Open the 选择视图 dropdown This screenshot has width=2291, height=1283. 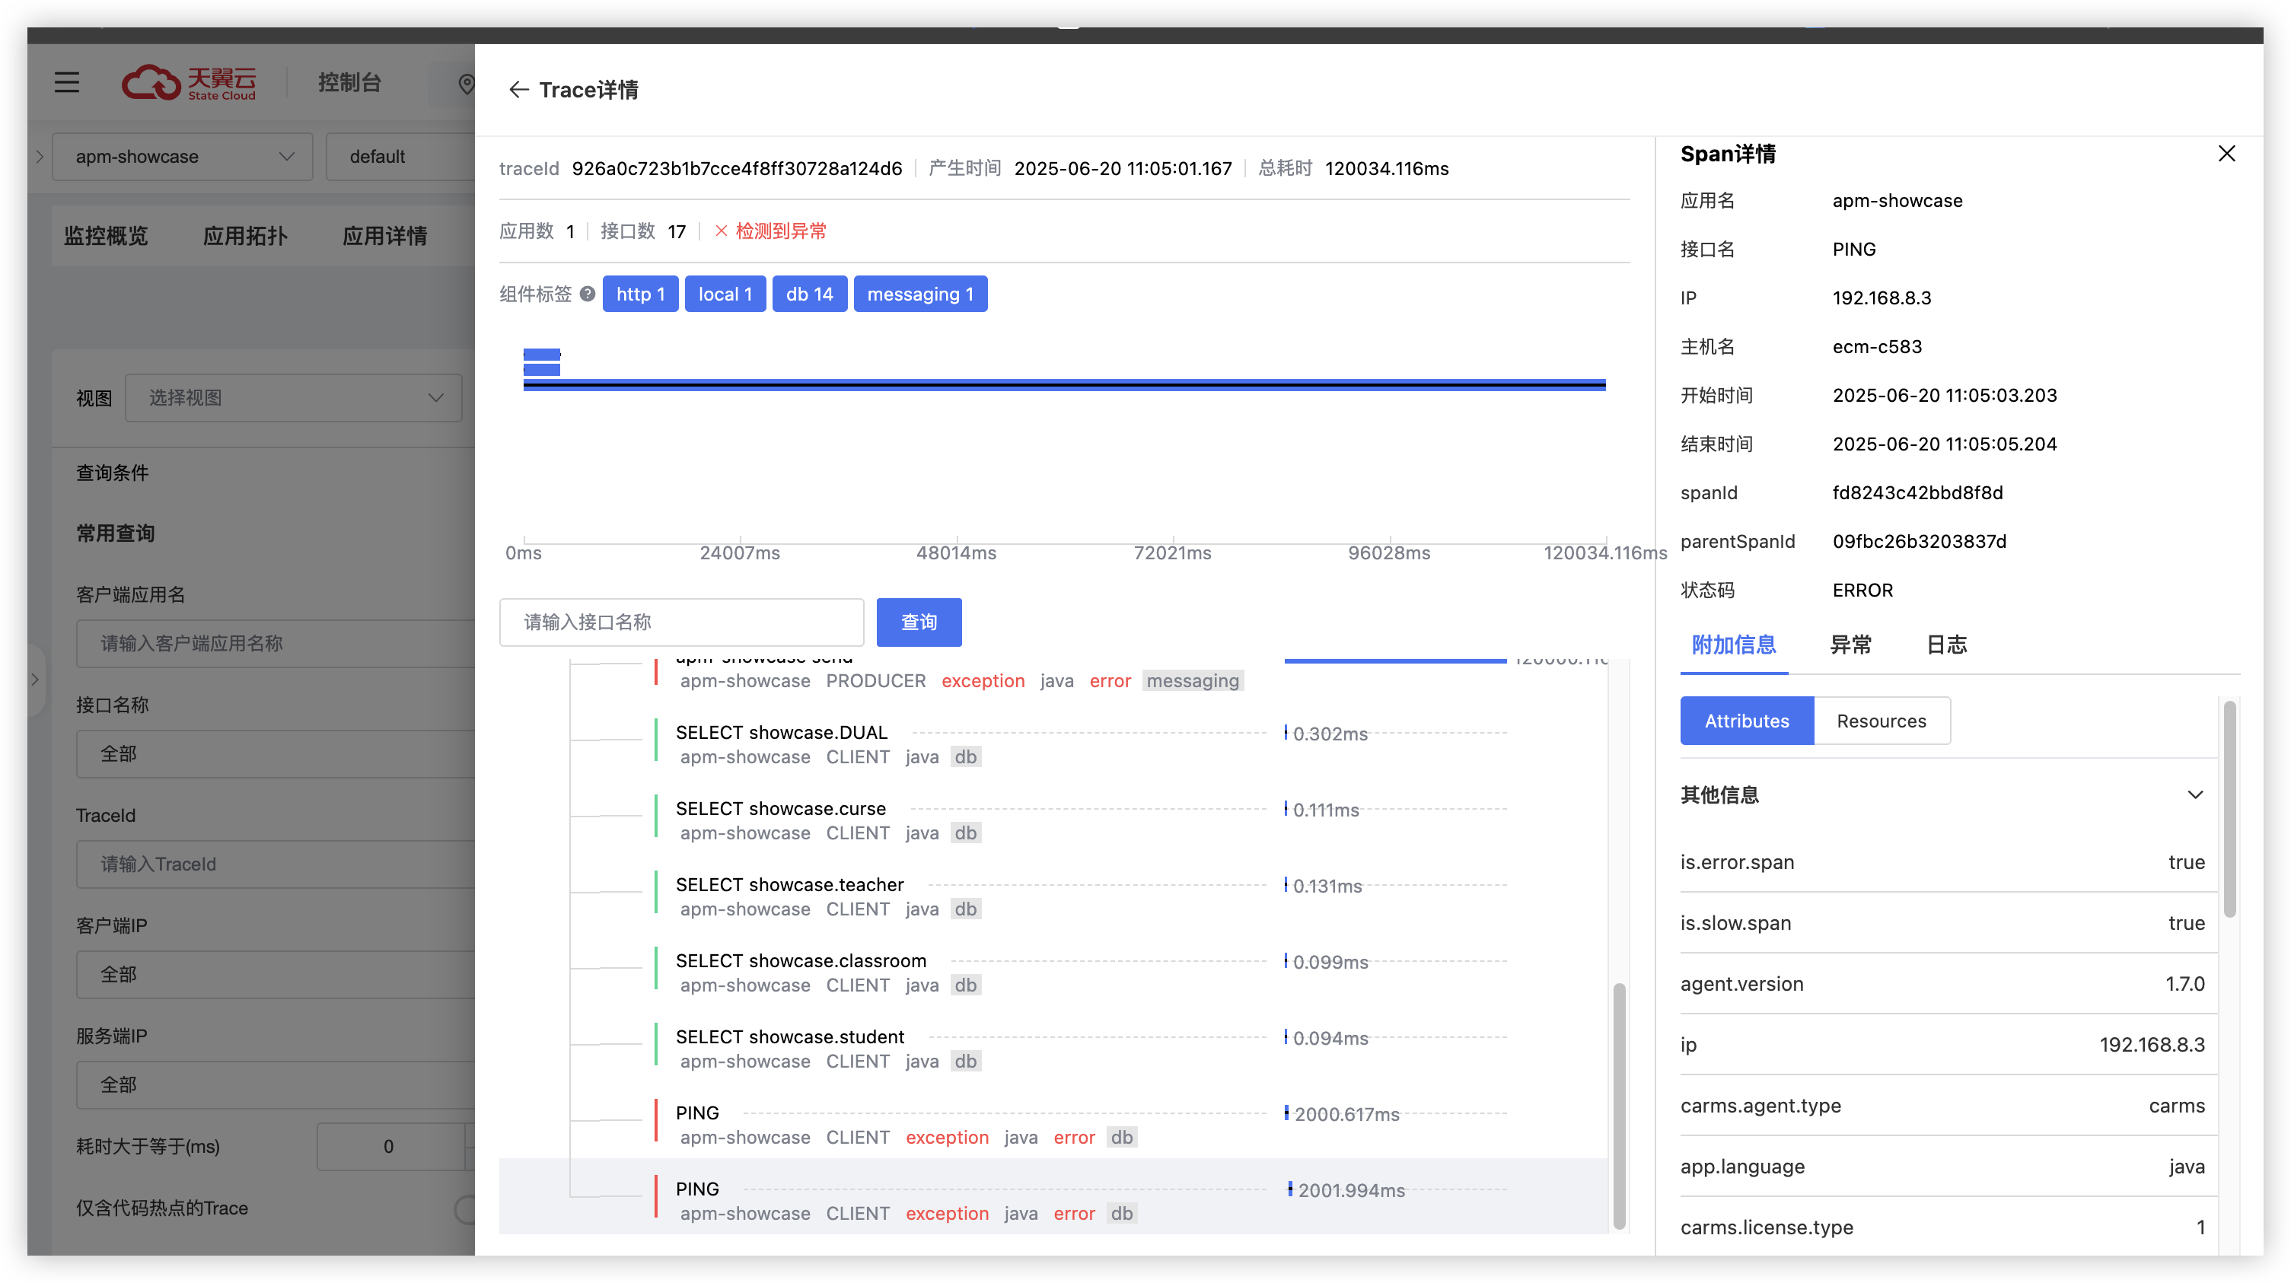[294, 397]
